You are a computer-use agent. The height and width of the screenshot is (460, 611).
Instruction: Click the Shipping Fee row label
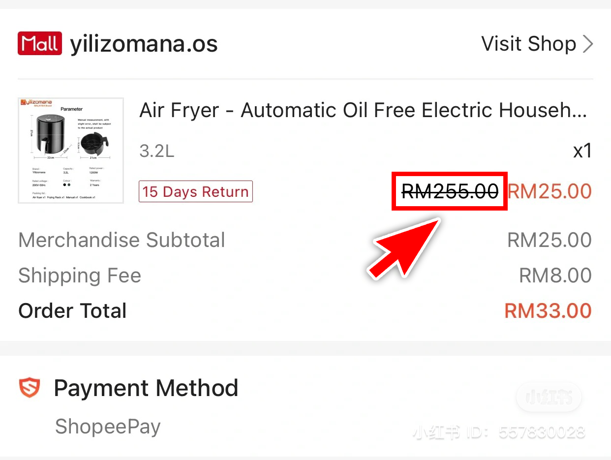click(80, 276)
